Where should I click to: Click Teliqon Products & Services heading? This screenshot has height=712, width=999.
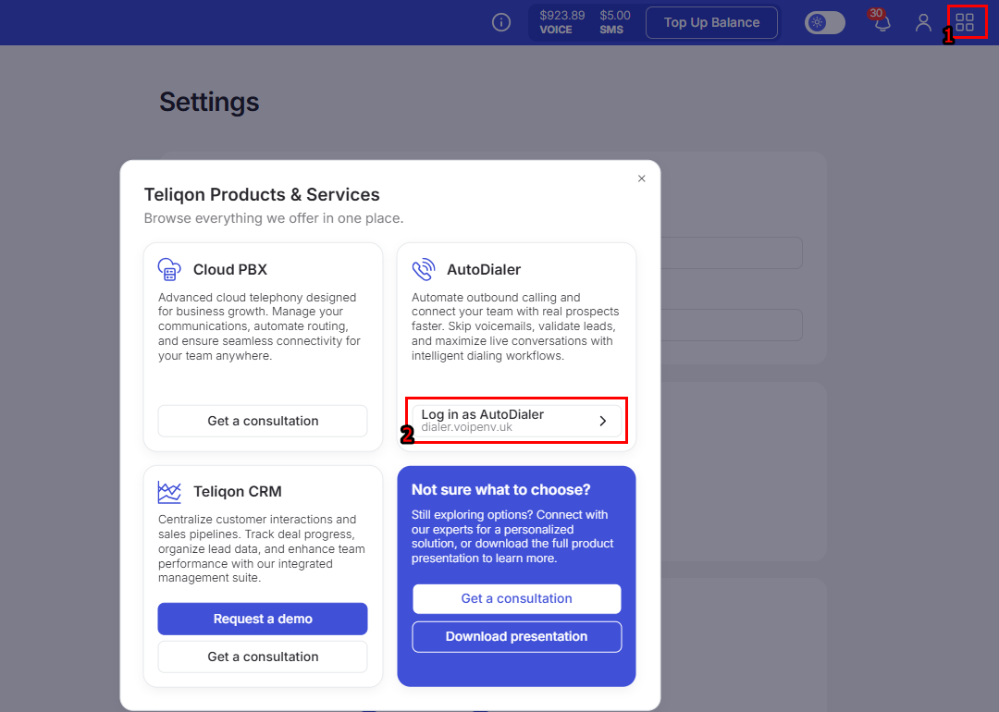click(x=262, y=194)
